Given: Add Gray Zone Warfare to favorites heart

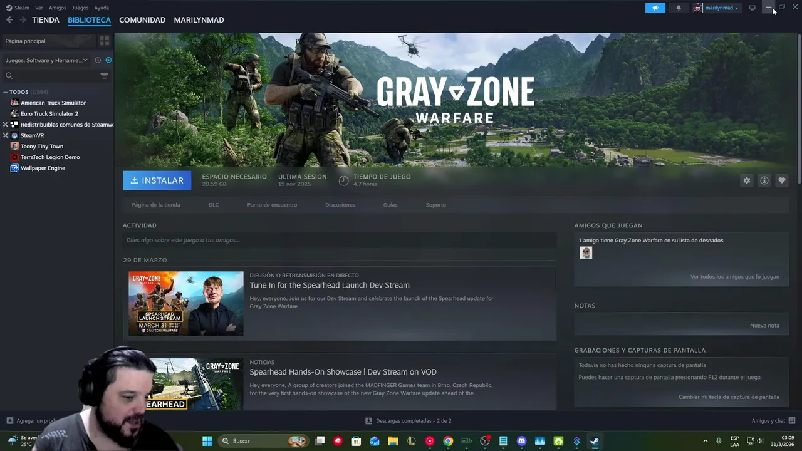Looking at the screenshot, I should (x=781, y=180).
